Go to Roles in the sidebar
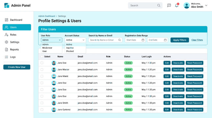 coord(17,35)
